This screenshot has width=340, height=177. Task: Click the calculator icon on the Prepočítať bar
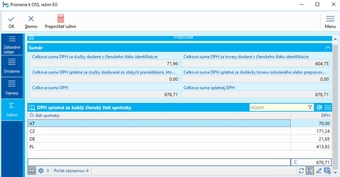point(31,38)
